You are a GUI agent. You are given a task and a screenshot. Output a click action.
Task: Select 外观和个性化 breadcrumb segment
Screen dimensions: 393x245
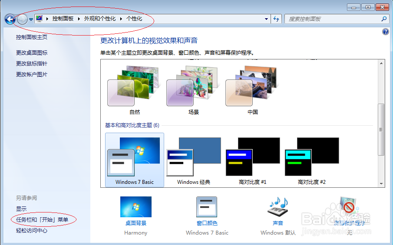coord(100,19)
